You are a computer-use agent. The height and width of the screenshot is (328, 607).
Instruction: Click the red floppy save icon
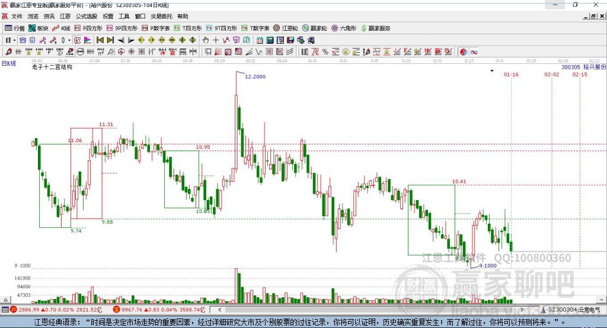290,40
